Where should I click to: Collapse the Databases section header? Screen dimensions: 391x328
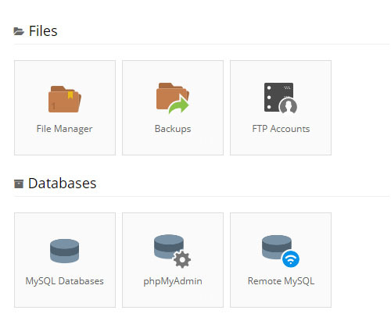(63, 184)
